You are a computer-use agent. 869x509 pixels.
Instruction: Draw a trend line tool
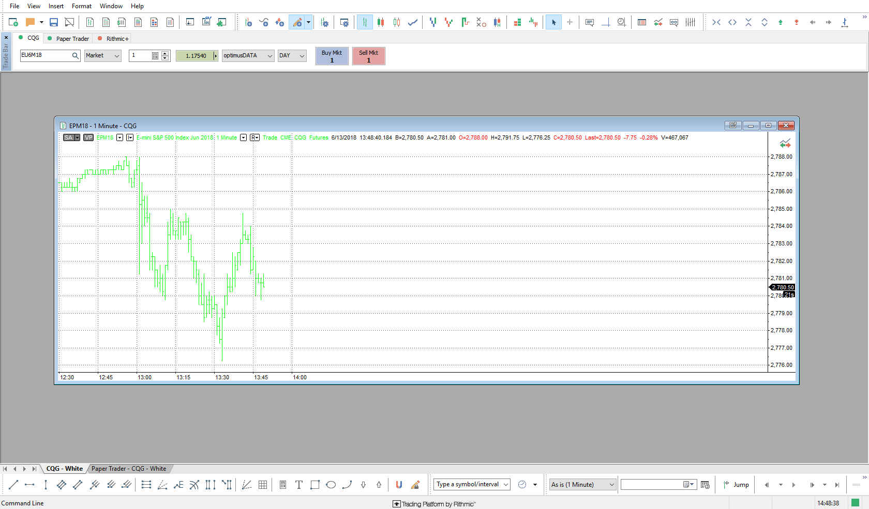click(13, 485)
